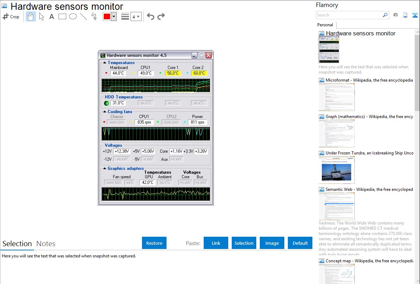Open the line thickness dropdown
The image size is (420, 284).
click(136, 16)
